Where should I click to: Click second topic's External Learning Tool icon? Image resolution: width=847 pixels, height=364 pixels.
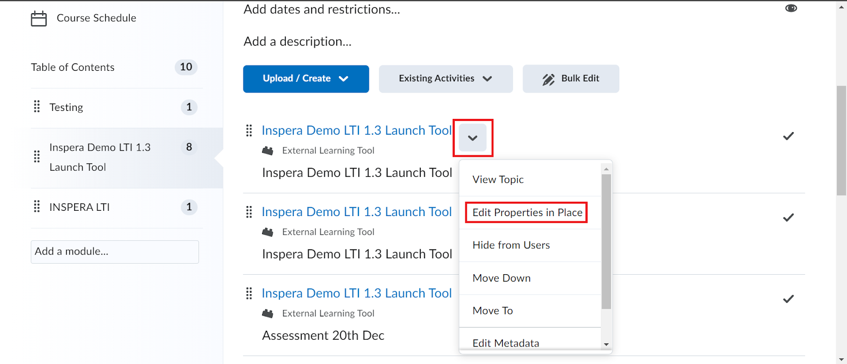[x=268, y=232]
